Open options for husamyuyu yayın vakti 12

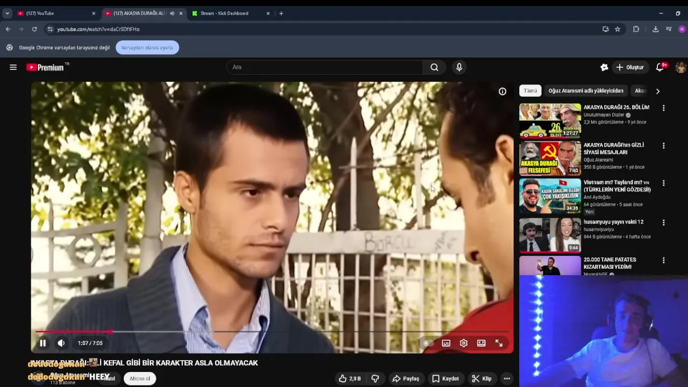663,223
